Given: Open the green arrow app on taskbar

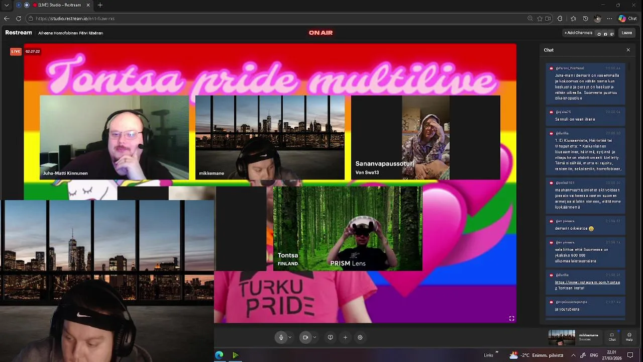Looking at the screenshot, I should pyautogui.click(x=235, y=355).
